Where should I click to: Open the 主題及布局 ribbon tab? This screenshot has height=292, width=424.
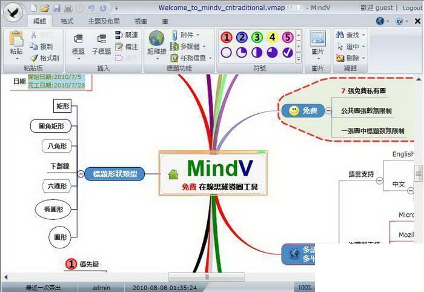[x=104, y=21]
